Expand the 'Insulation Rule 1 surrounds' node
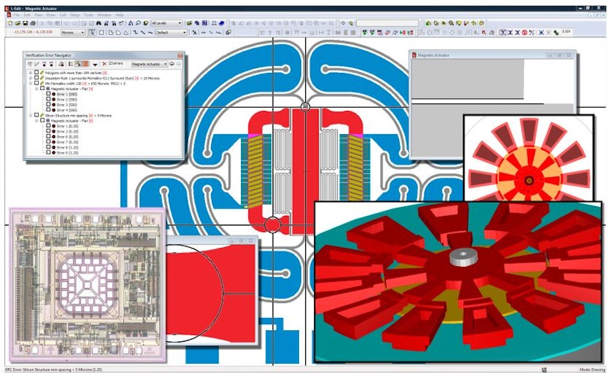Viewport: 613px width, 382px height. 31,78
